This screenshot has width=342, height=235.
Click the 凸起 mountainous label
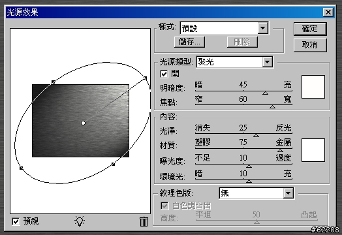[x=309, y=215]
